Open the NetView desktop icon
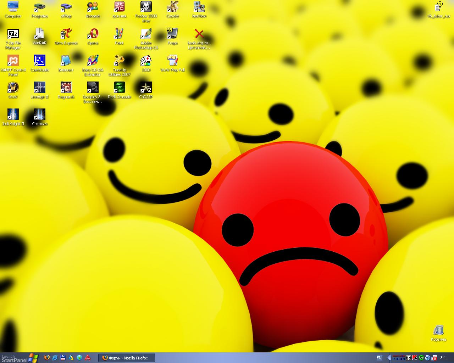Image resolution: width=454 pixels, height=363 pixels. (199, 10)
